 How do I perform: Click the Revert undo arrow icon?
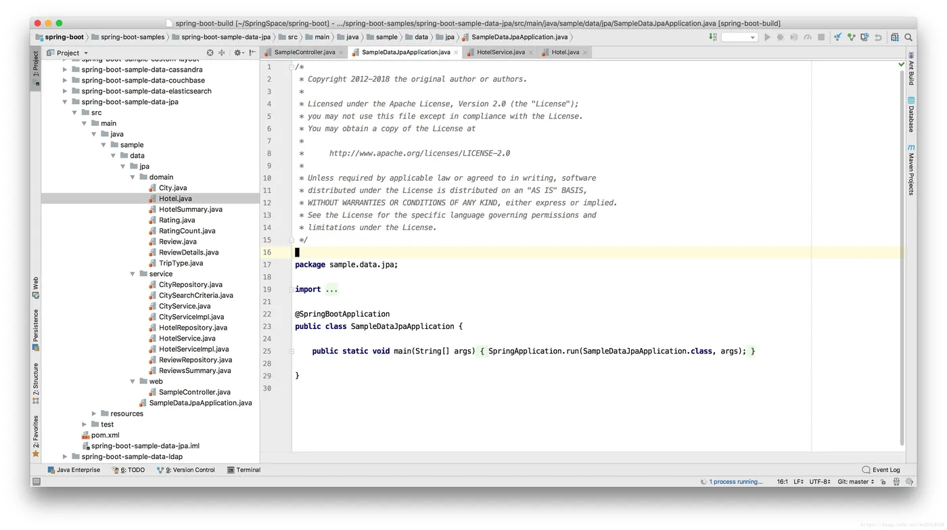[878, 37]
